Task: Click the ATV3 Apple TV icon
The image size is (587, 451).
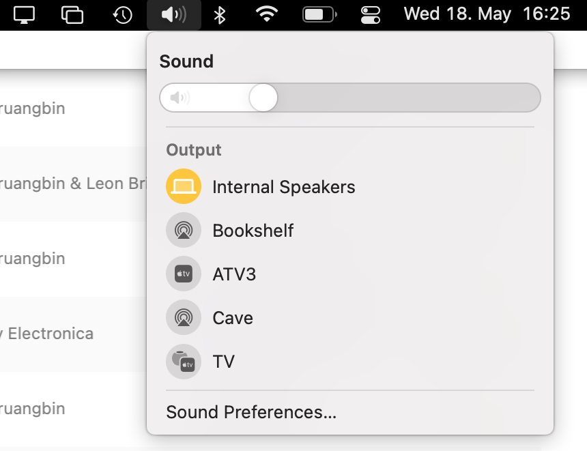Action: tap(183, 274)
